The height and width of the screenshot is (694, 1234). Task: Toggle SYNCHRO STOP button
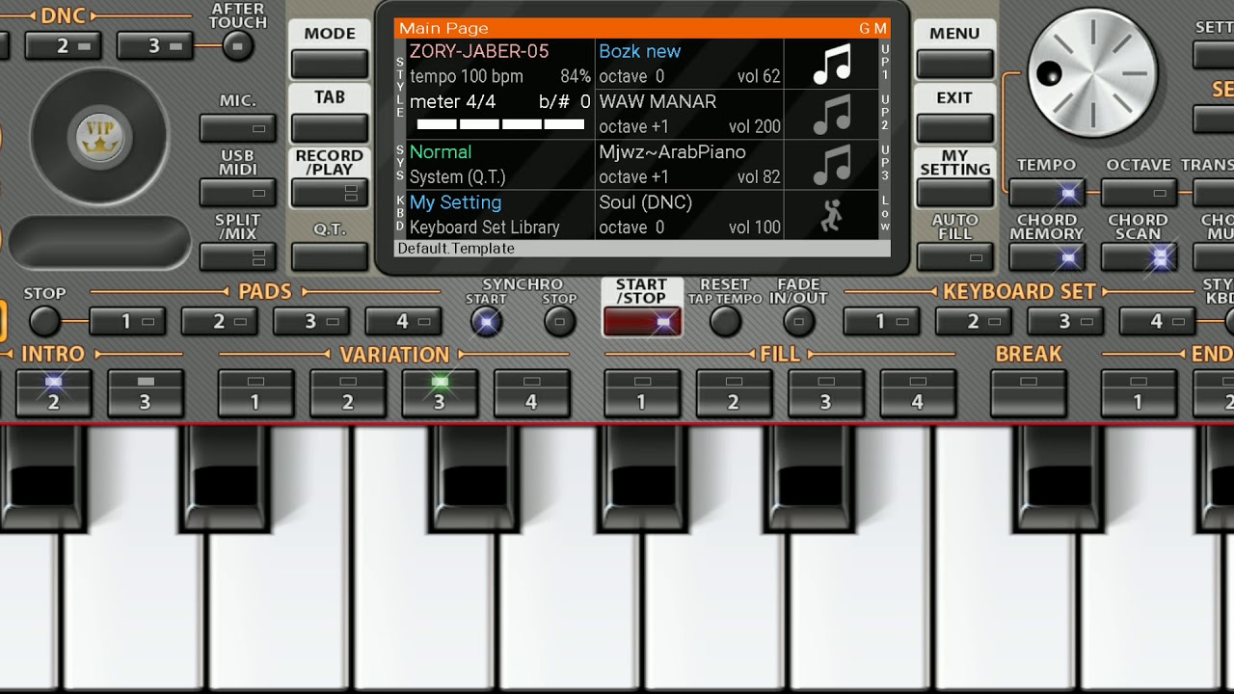[559, 321]
